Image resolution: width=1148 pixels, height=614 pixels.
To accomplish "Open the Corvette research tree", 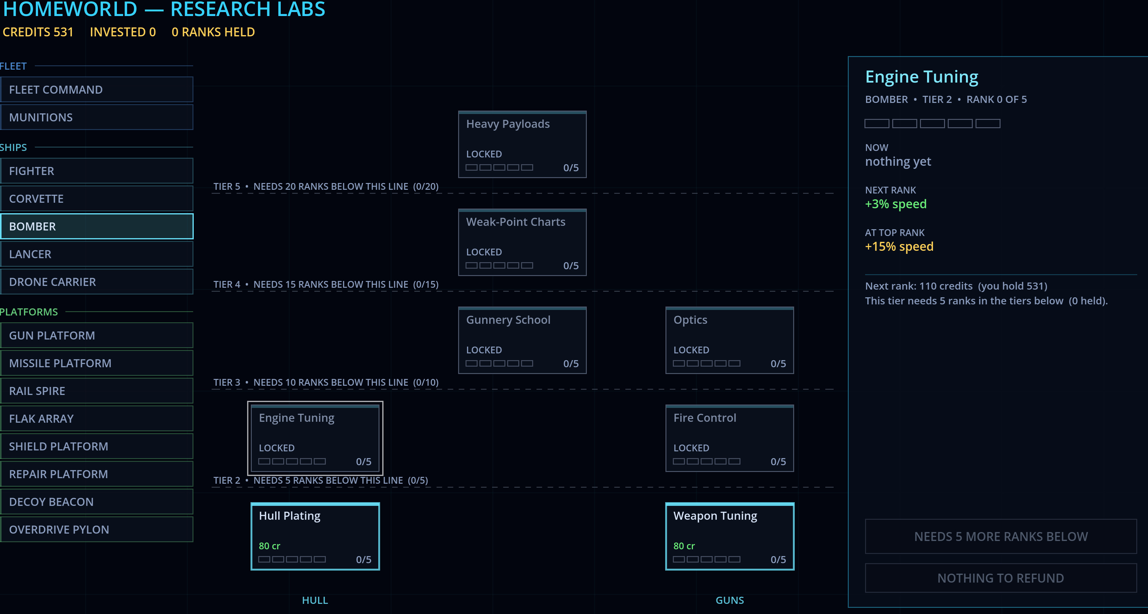I will pos(97,198).
